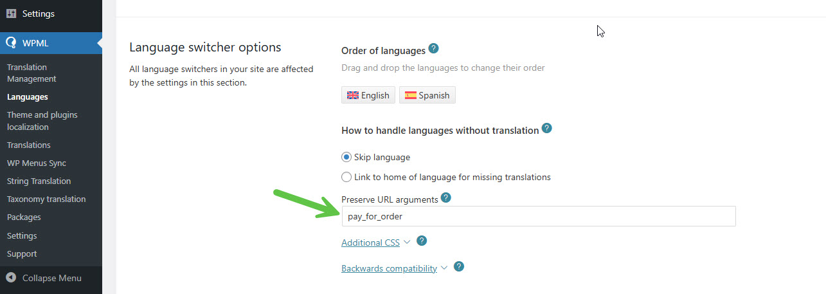Open Translation Management menu item
This screenshot has width=826, height=294.
click(31, 73)
